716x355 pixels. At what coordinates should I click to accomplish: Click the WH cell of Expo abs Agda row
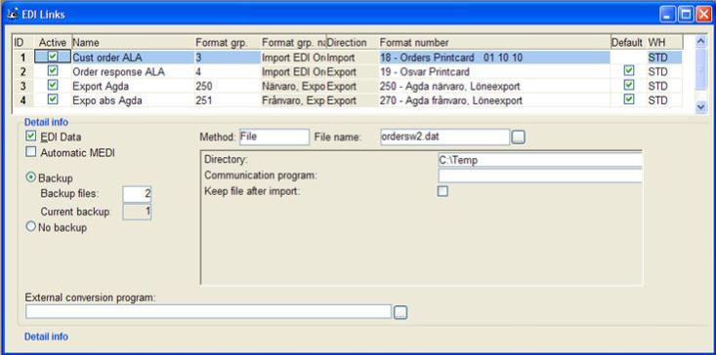pos(664,100)
